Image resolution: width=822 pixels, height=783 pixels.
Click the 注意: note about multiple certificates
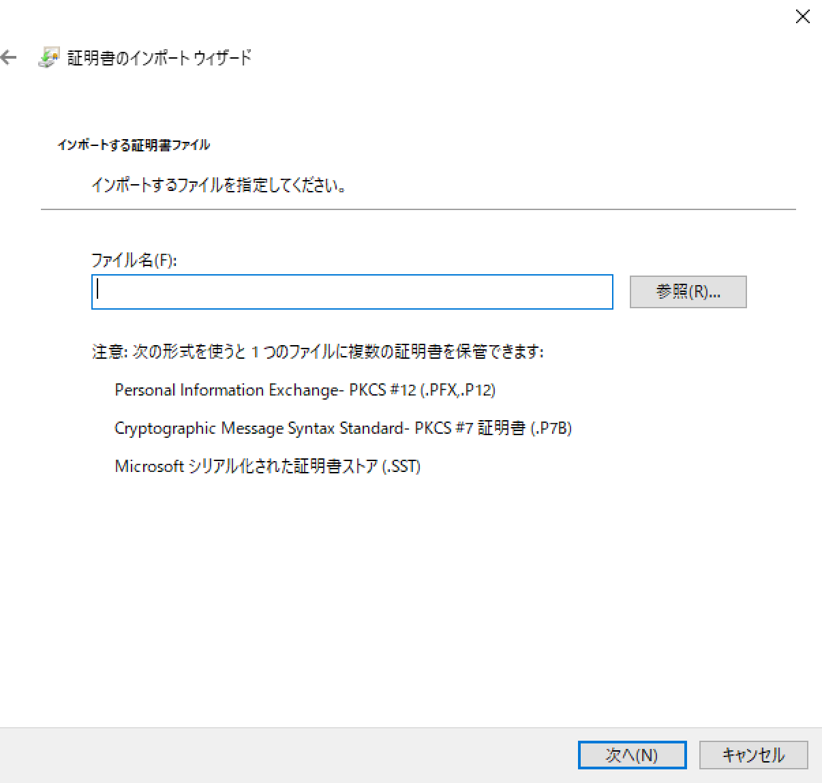point(318,352)
